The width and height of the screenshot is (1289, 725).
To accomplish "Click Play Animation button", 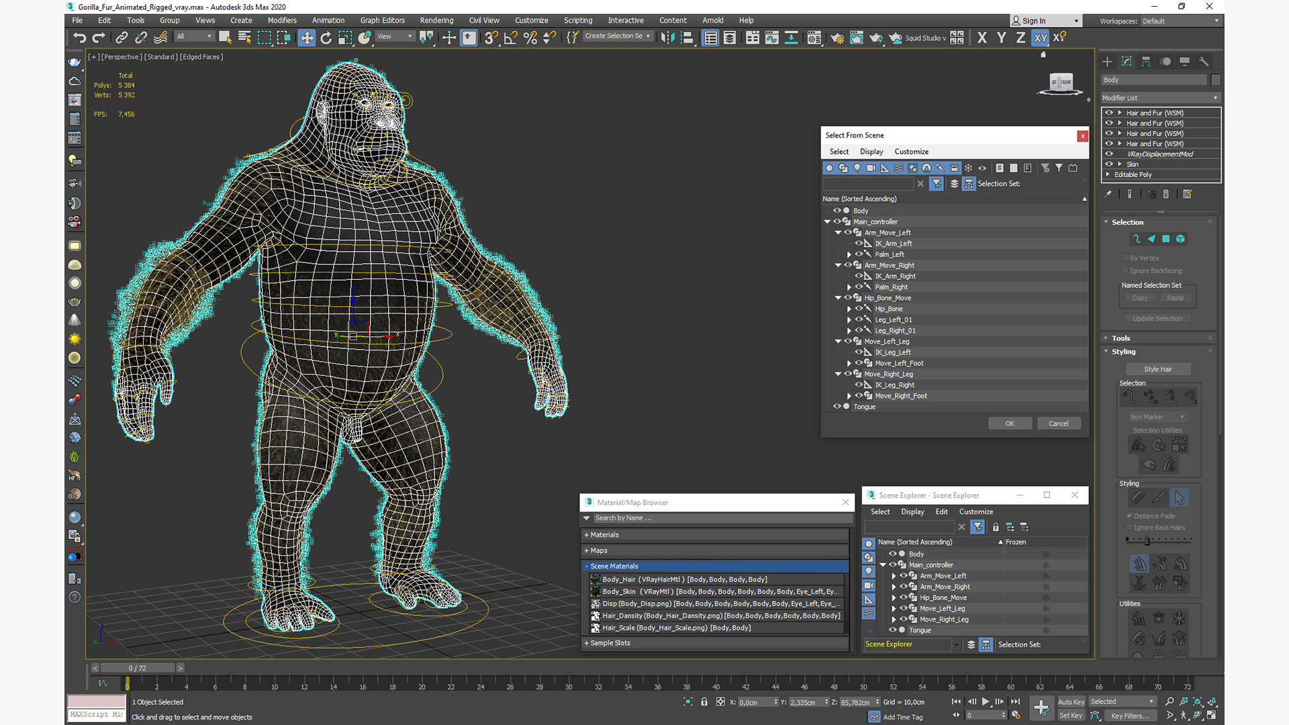I will [x=986, y=702].
